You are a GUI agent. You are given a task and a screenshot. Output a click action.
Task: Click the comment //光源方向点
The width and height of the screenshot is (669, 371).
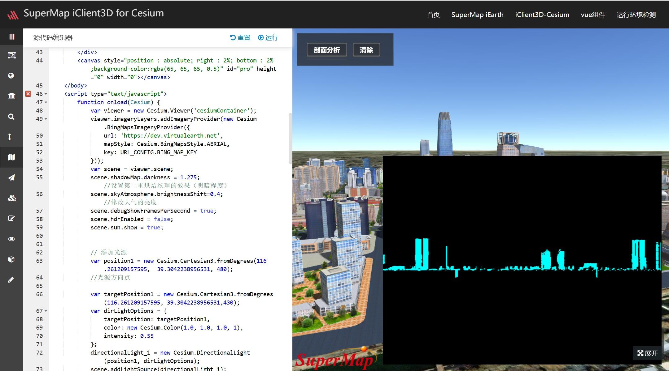pos(110,277)
